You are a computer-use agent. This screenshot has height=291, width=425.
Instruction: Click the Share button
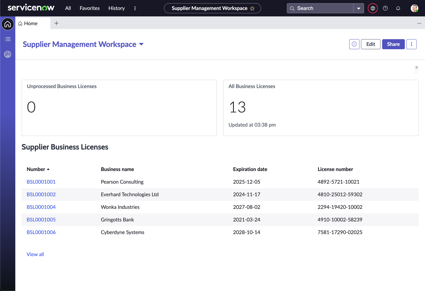[x=393, y=44]
